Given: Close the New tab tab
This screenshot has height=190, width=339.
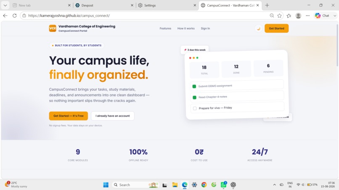Looking at the screenshot, I should click(x=69, y=5).
